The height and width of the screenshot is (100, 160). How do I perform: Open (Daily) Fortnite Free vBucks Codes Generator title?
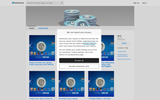point(41,63)
